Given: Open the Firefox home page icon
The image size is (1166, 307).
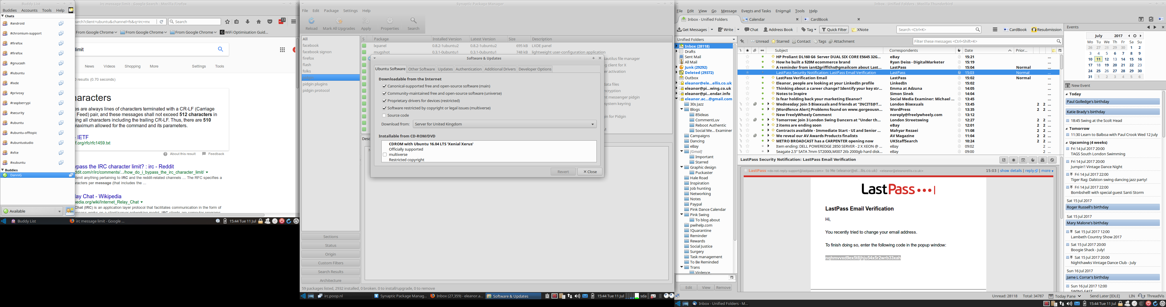Looking at the screenshot, I should coord(259,22).
